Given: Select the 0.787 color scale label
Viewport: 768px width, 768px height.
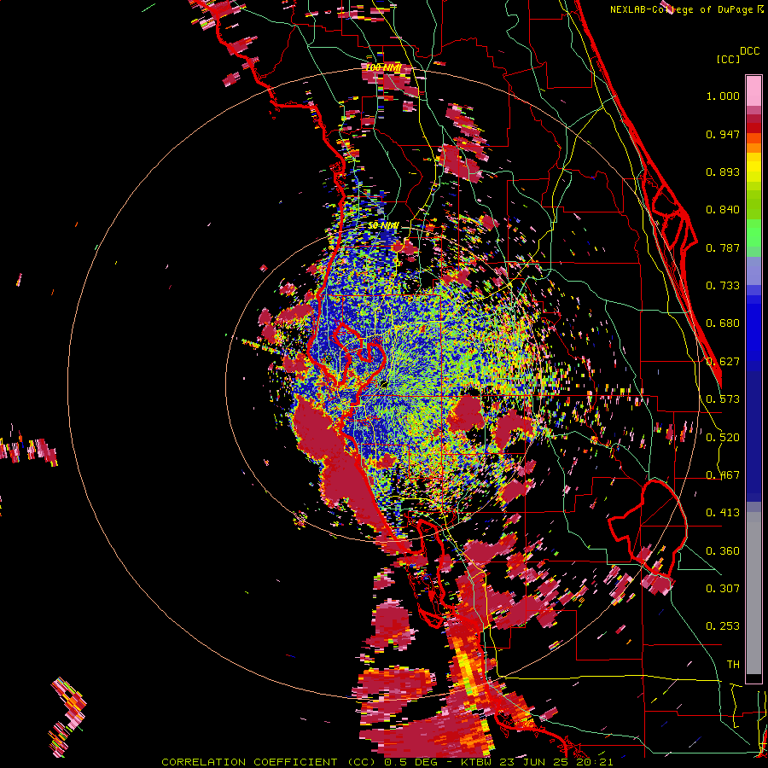Looking at the screenshot, I should click(723, 247).
